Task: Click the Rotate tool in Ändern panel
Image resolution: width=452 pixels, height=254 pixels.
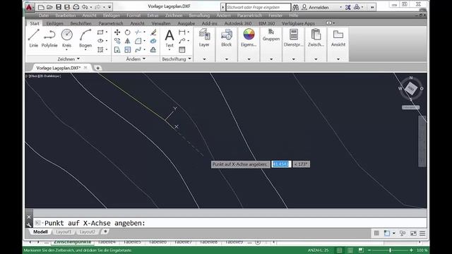Action: coord(127,32)
